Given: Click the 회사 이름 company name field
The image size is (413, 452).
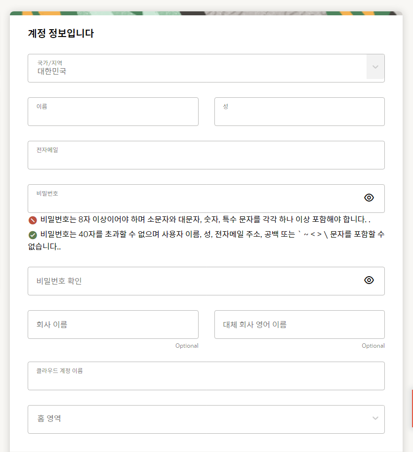Looking at the screenshot, I should (x=113, y=325).
